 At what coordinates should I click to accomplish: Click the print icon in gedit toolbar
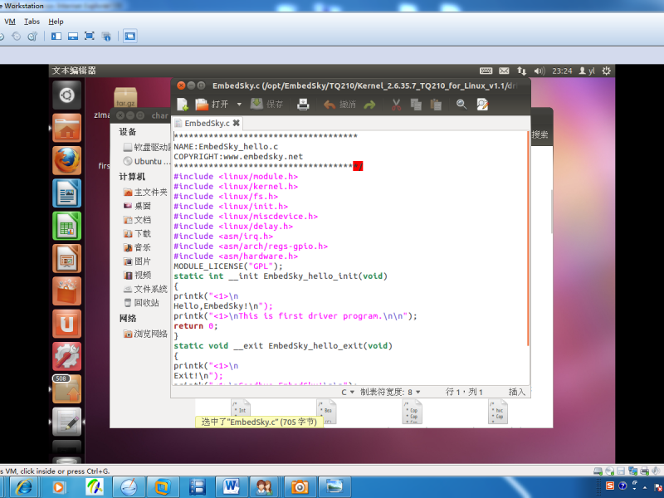(304, 105)
